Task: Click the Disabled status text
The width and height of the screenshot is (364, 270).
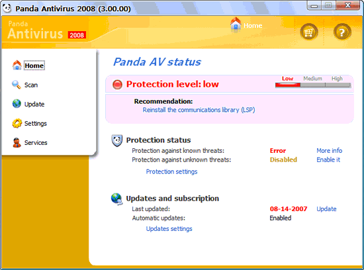Action: (x=283, y=159)
